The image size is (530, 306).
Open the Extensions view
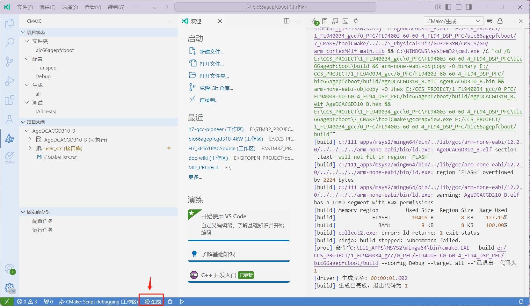click(x=10, y=100)
